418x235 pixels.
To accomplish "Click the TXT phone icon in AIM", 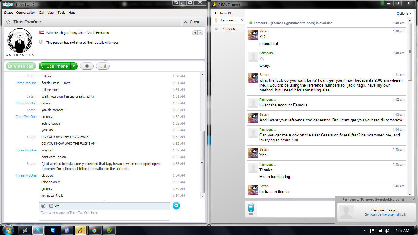I will point(251,209).
